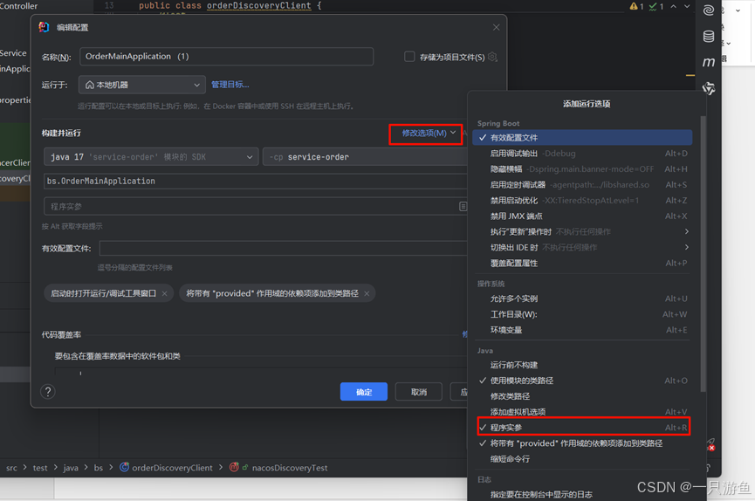Click the 确定 button

coord(364,392)
